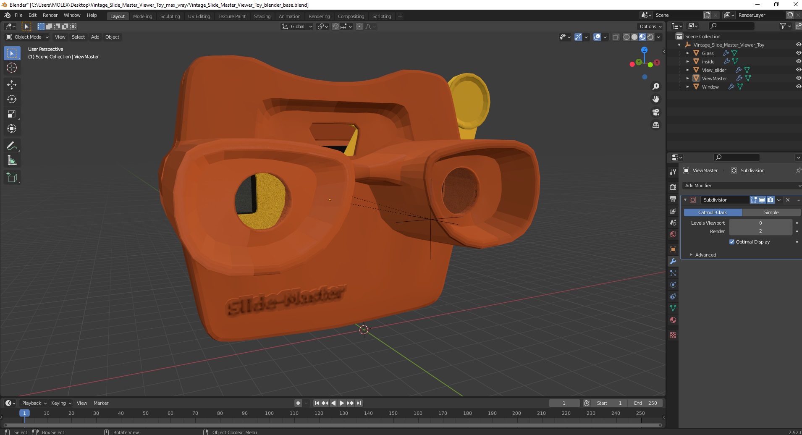Open the File menu

coord(18,15)
